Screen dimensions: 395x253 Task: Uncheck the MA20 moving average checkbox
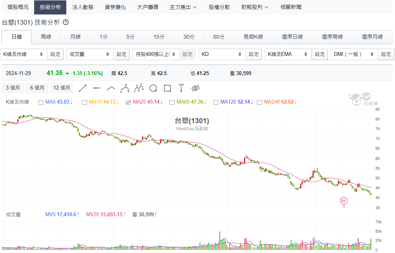128,102
